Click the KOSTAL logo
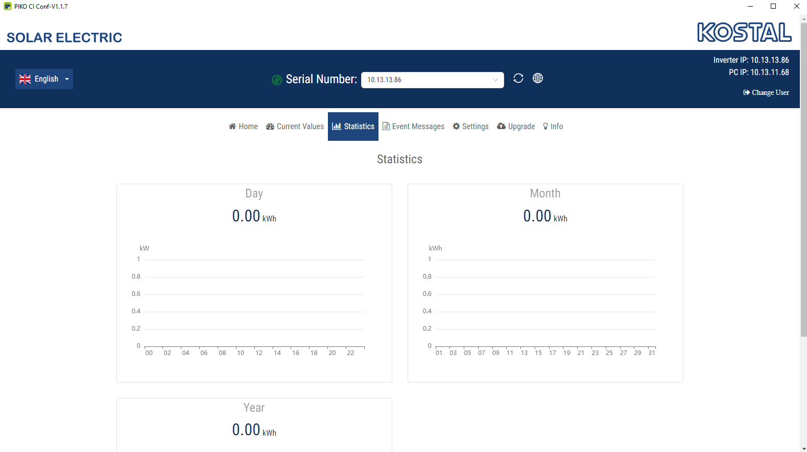807x452 pixels. pyautogui.click(x=745, y=33)
